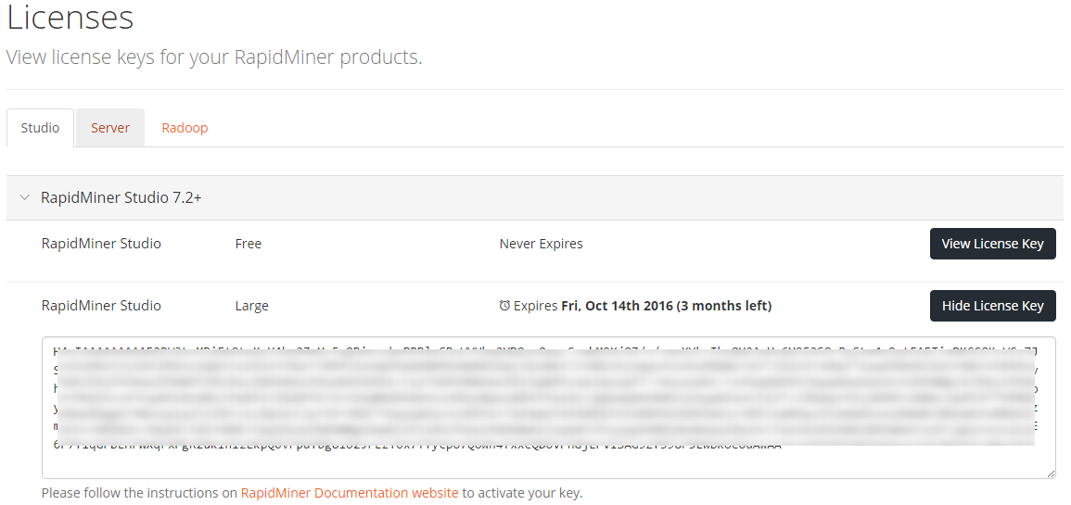1071x505 pixels.
Task: Select RapidMiner Studio name in Large row
Action: coord(101,306)
